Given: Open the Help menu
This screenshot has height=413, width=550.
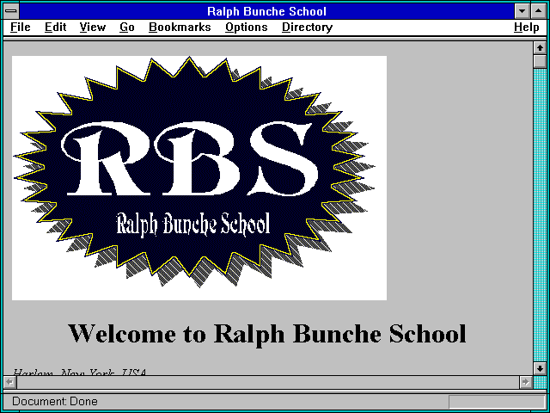Looking at the screenshot, I should (x=527, y=28).
